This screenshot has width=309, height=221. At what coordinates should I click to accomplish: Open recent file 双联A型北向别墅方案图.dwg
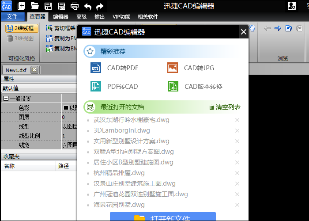coord(134,152)
